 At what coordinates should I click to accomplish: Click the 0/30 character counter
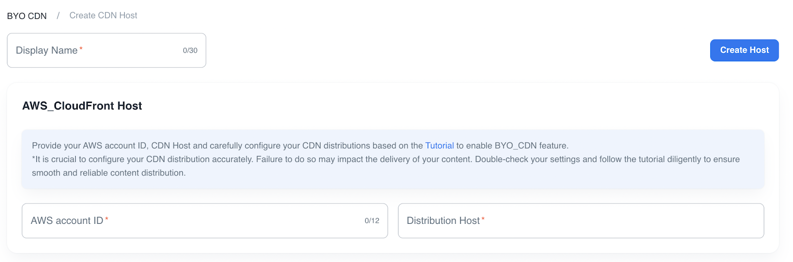pos(190,51)
